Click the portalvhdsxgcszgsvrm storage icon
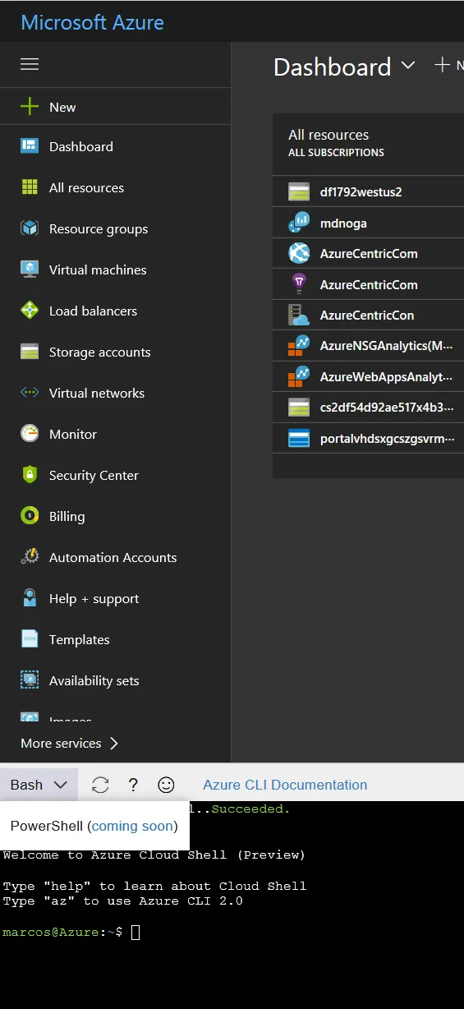 (299, 438)
